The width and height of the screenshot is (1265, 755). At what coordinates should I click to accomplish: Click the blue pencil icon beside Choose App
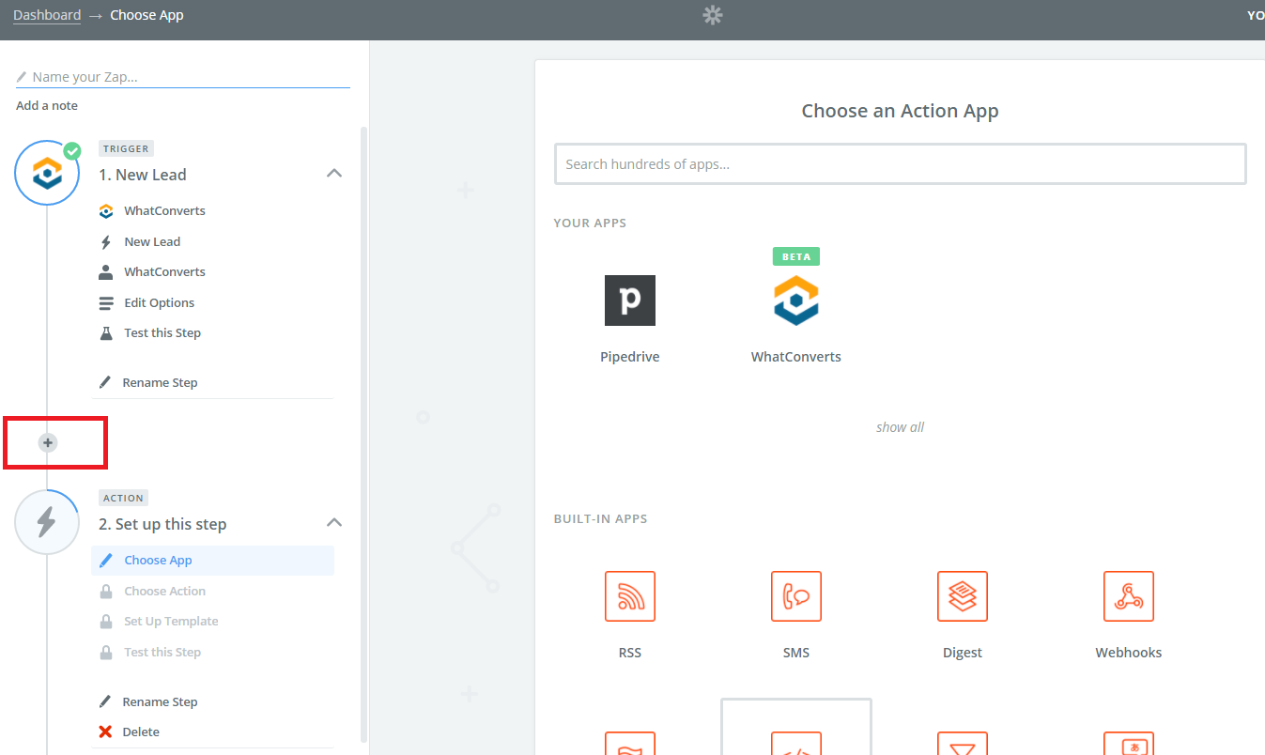[x=106, y=560]
